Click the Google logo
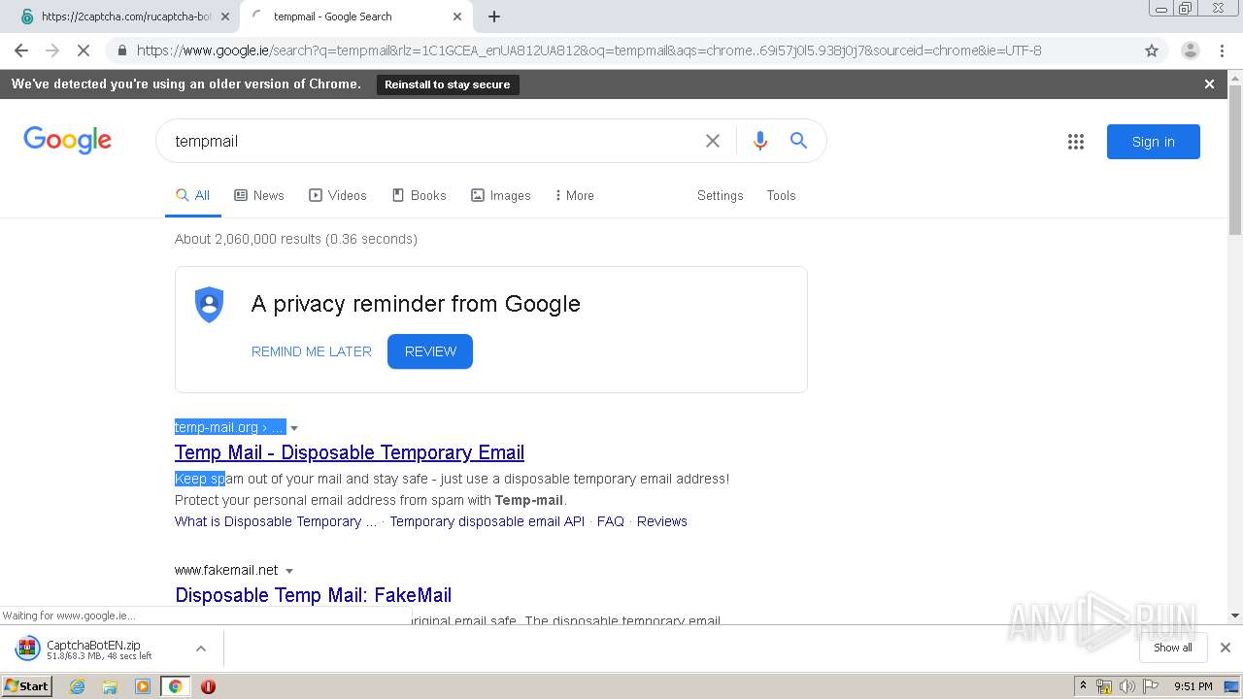 (67, 141)
